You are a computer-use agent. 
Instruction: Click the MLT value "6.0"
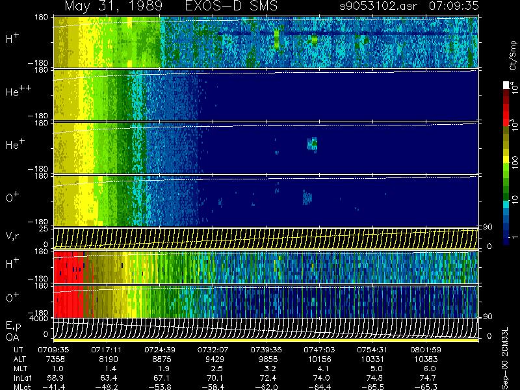(430, 369)
